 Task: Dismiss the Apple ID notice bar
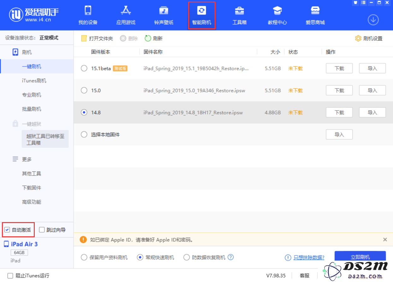click(385, 239)
